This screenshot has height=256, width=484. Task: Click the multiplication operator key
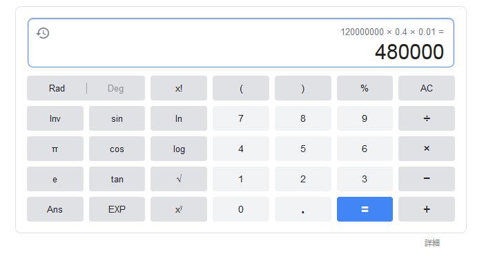[426, 149]
